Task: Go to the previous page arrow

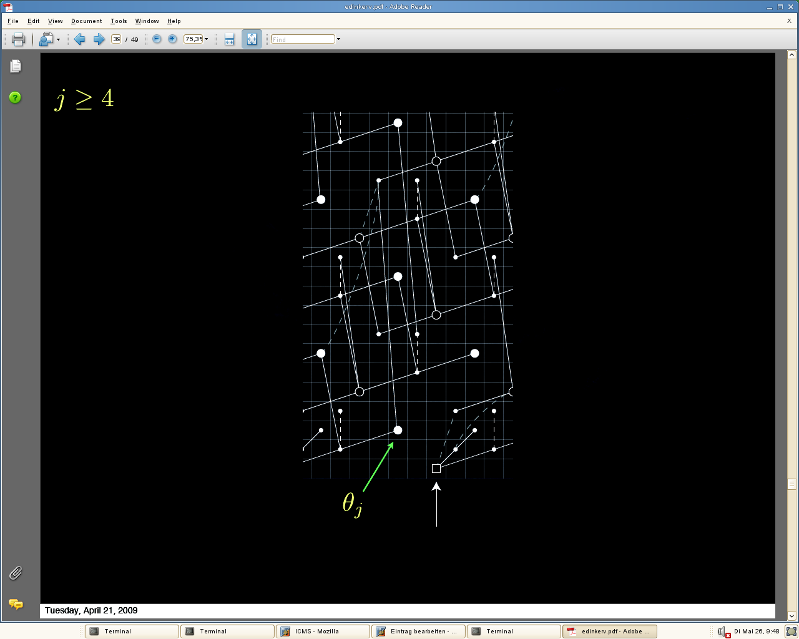Action: 79,39
